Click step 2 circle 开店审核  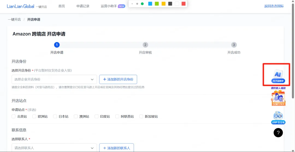(145, 45)
